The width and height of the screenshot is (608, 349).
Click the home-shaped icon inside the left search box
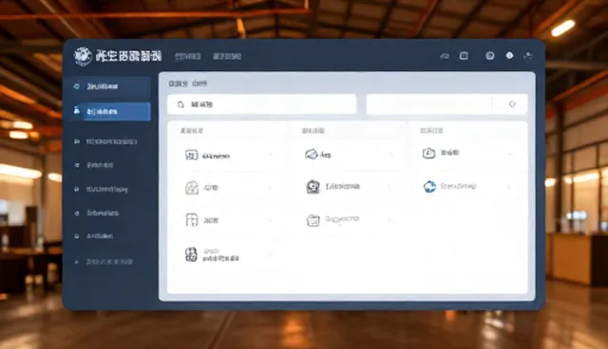click(180, 104)
